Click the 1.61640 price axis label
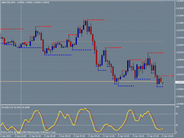 [x=180, y=16]
